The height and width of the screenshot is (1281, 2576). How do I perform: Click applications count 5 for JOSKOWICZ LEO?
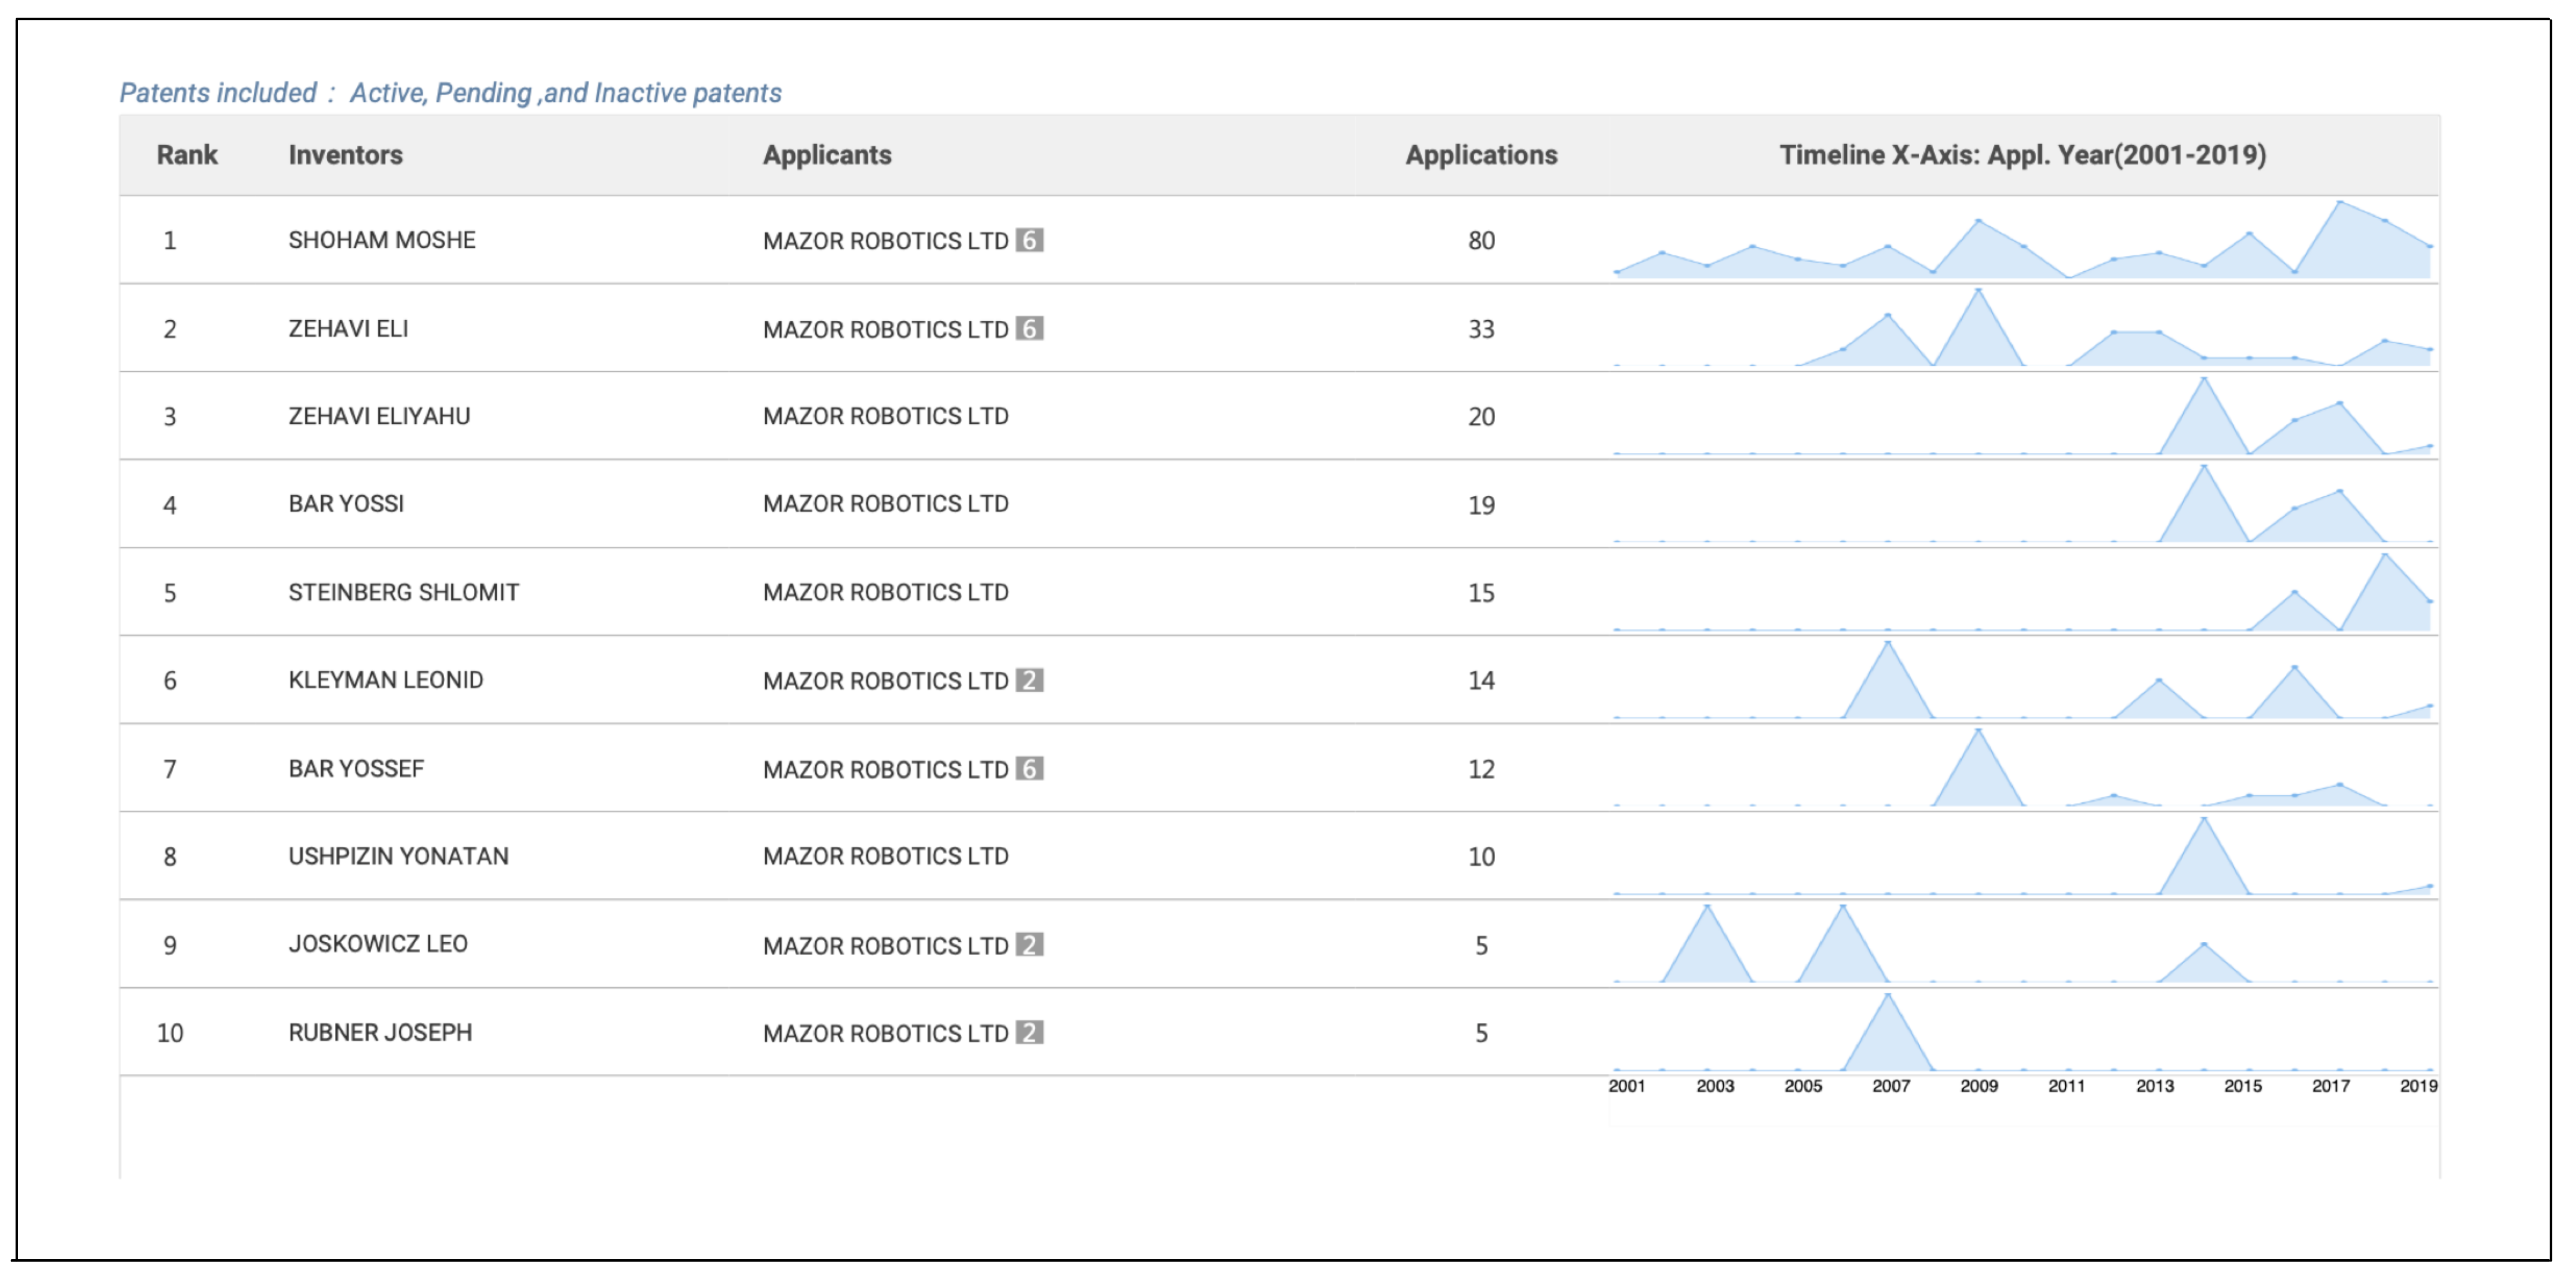click(1481, 945)
